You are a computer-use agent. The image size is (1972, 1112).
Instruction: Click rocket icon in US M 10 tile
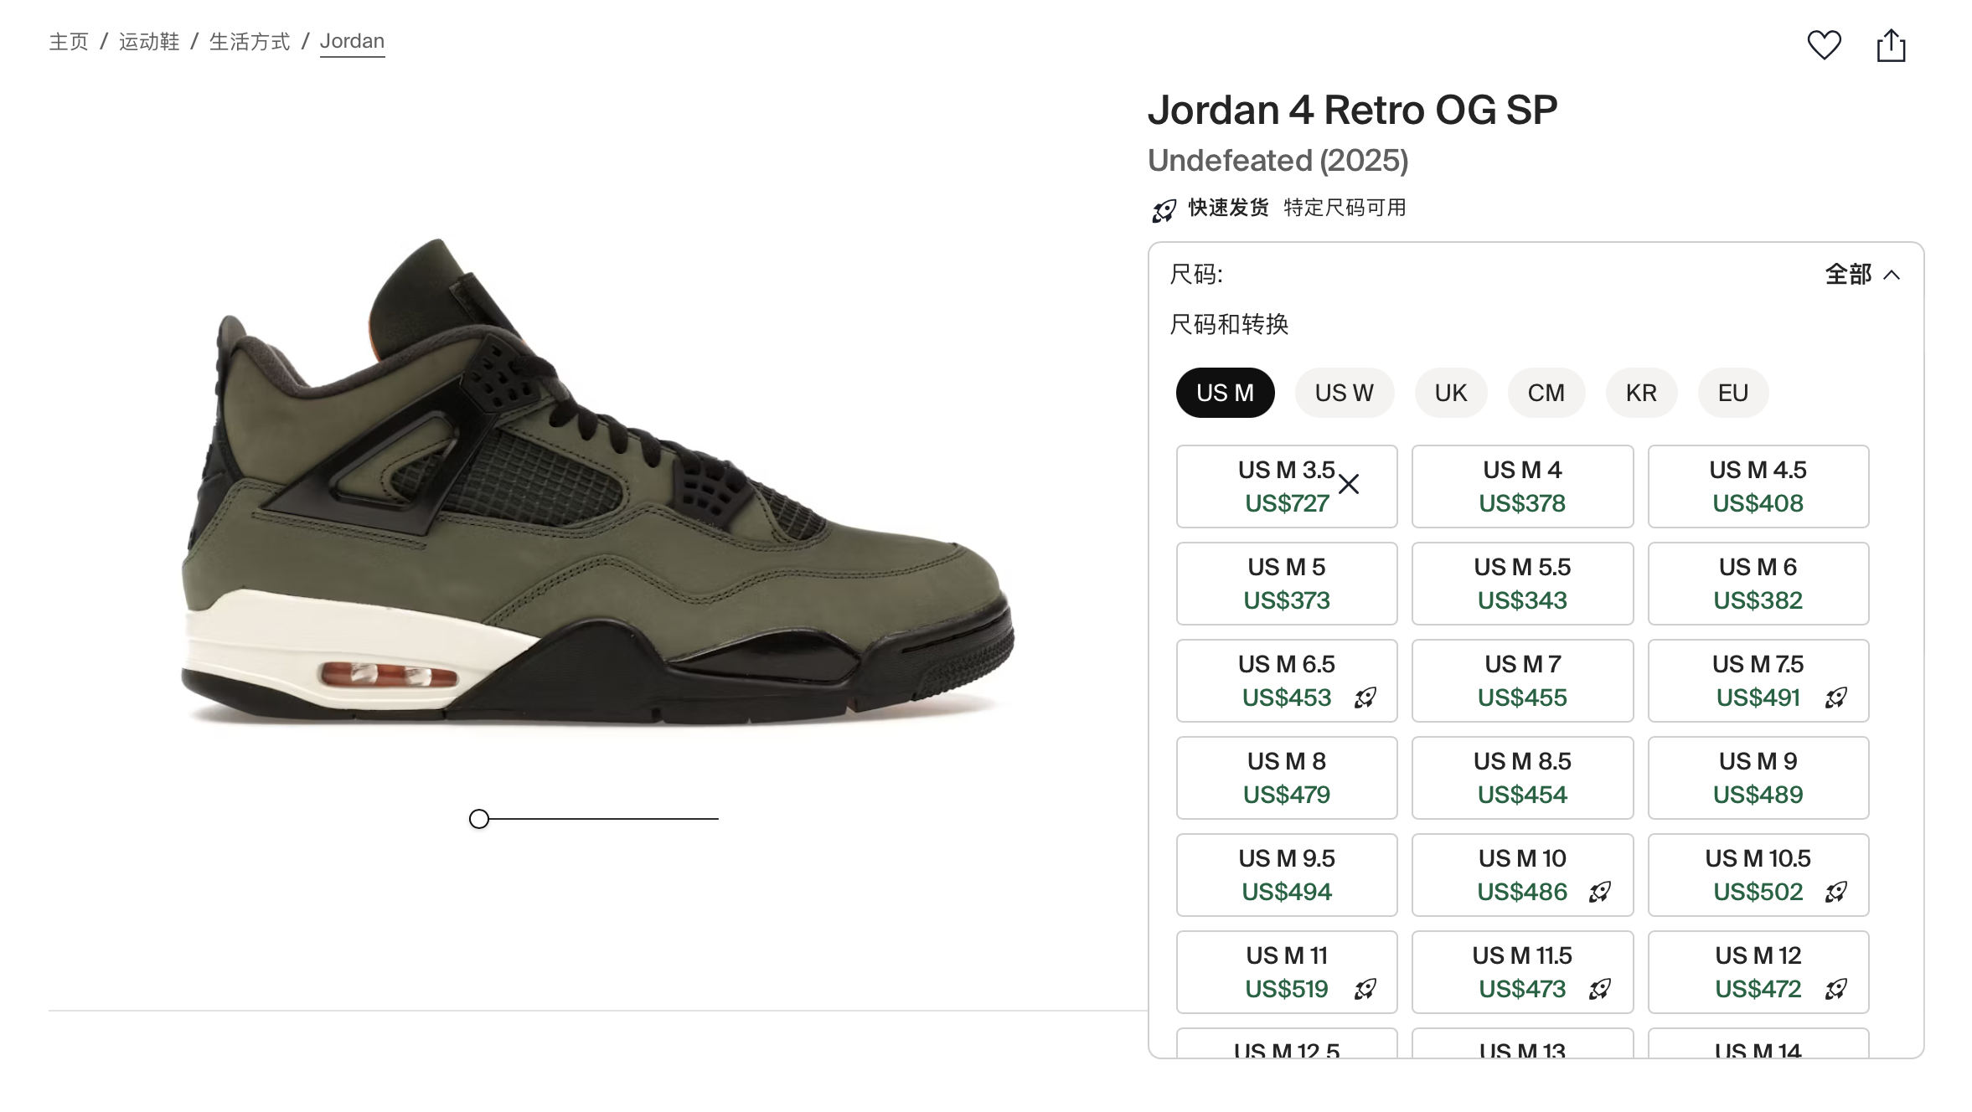1600,892
